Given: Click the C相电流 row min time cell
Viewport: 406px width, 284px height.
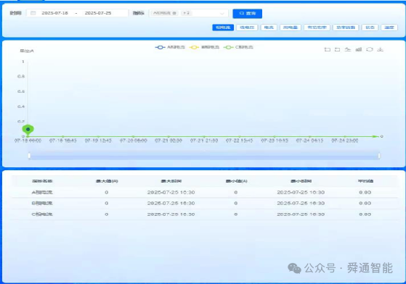Looking at the screenshot, I should pos(301,214).
